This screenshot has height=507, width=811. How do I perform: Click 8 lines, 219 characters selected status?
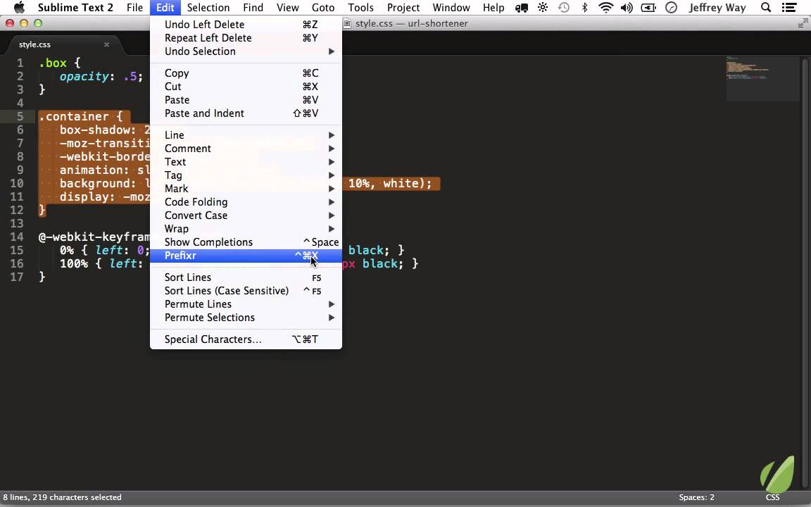point(62,497)
